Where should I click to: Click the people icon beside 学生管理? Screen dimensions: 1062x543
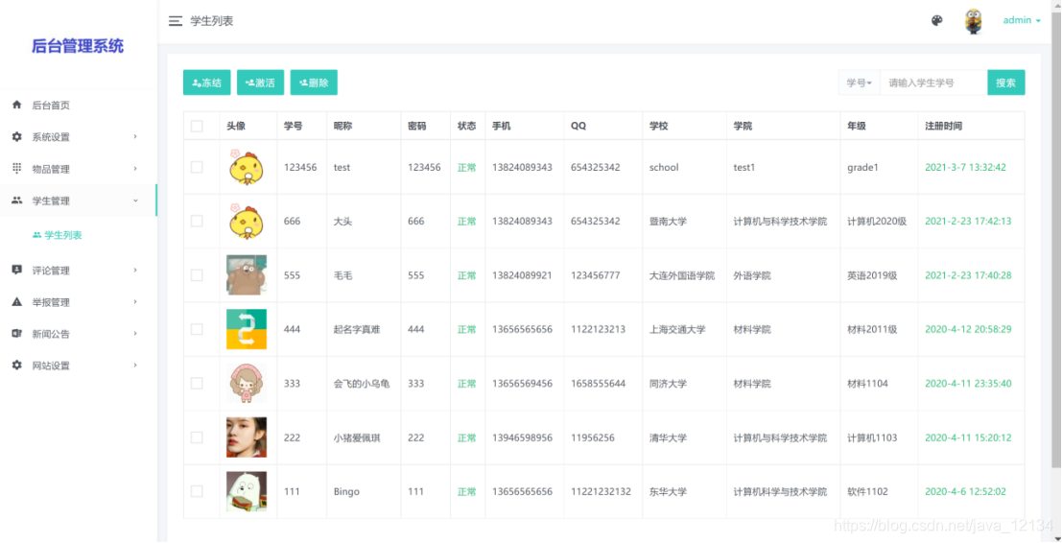(17, 201)
